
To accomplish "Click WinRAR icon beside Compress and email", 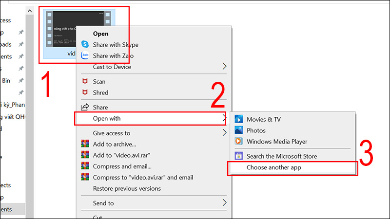I will click(x=85, y=166).
